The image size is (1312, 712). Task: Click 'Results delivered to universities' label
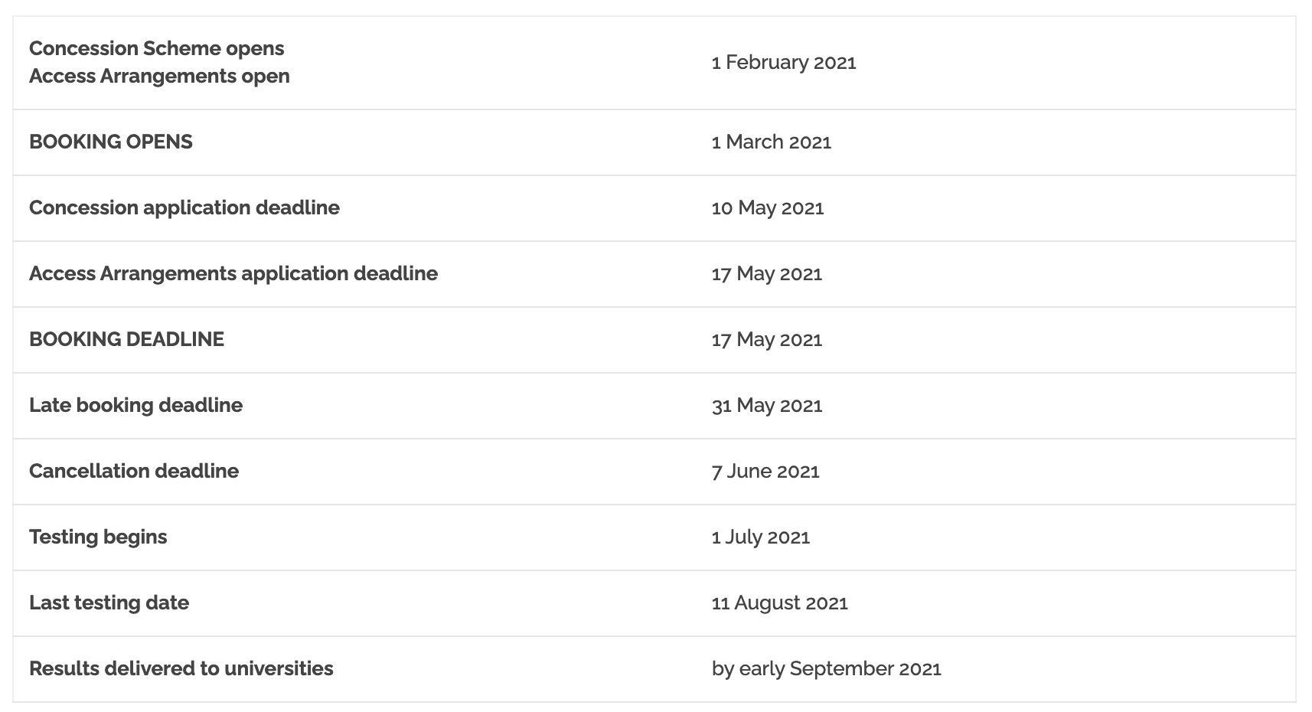(181, 668)
